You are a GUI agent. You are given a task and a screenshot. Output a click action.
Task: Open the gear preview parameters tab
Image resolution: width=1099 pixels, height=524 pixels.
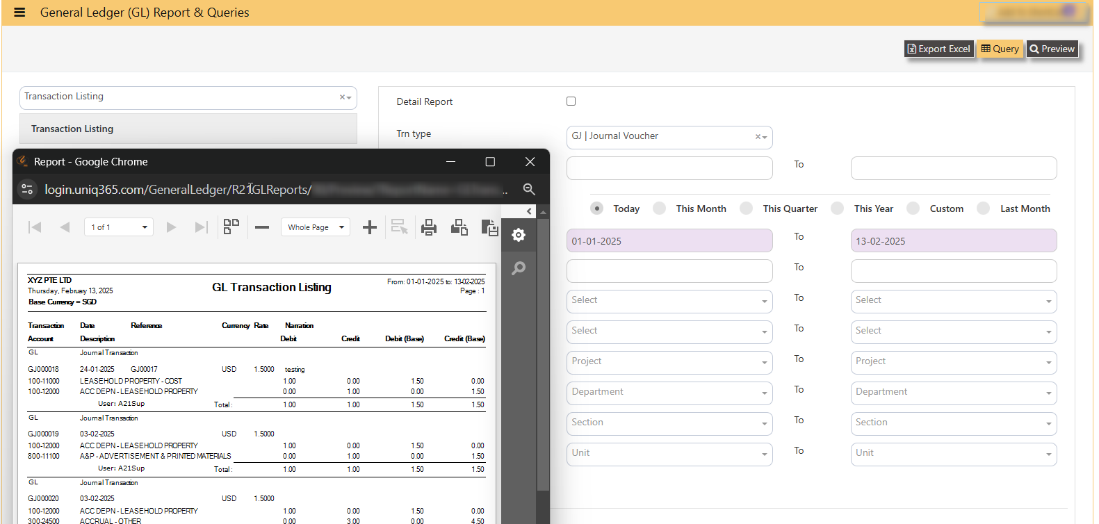point(519,235)
